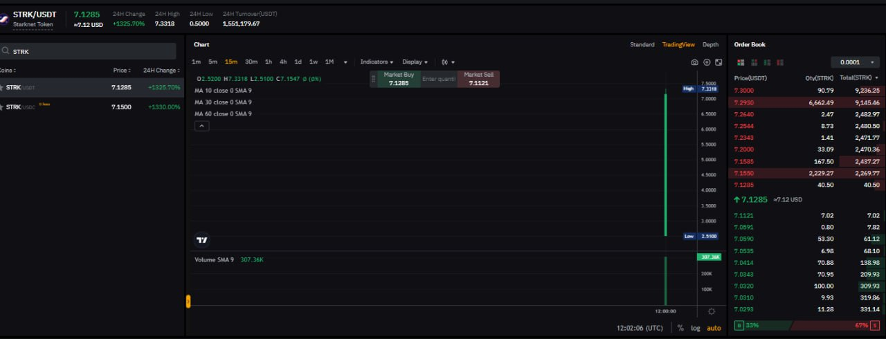Open chart axis settings gear icon
The width and height of the screenshot is (886, 339).
[x=712, y=311]
